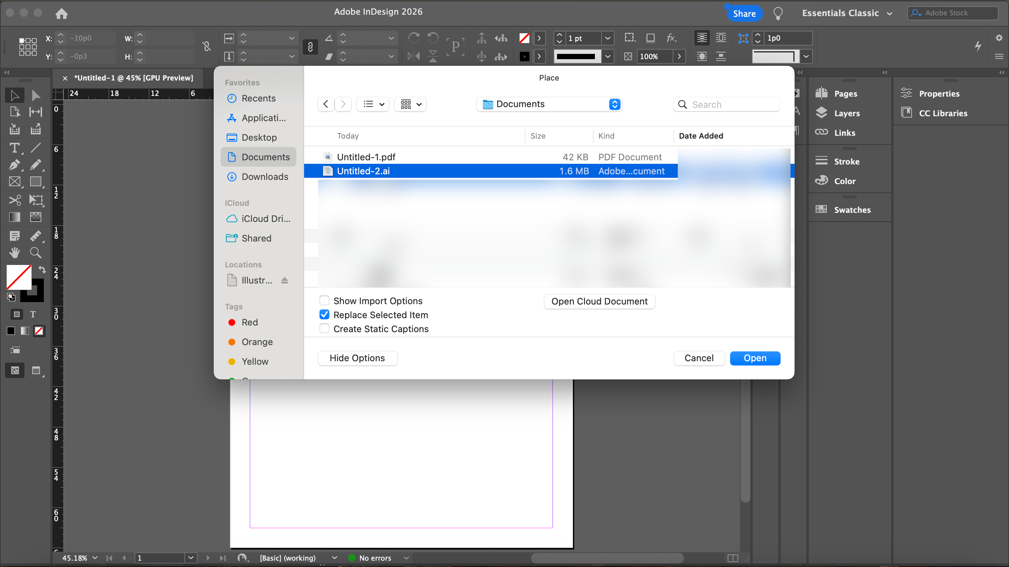Select Downloads in the Favorites sidebar
Screen dimensions: 1009x567
265,176
